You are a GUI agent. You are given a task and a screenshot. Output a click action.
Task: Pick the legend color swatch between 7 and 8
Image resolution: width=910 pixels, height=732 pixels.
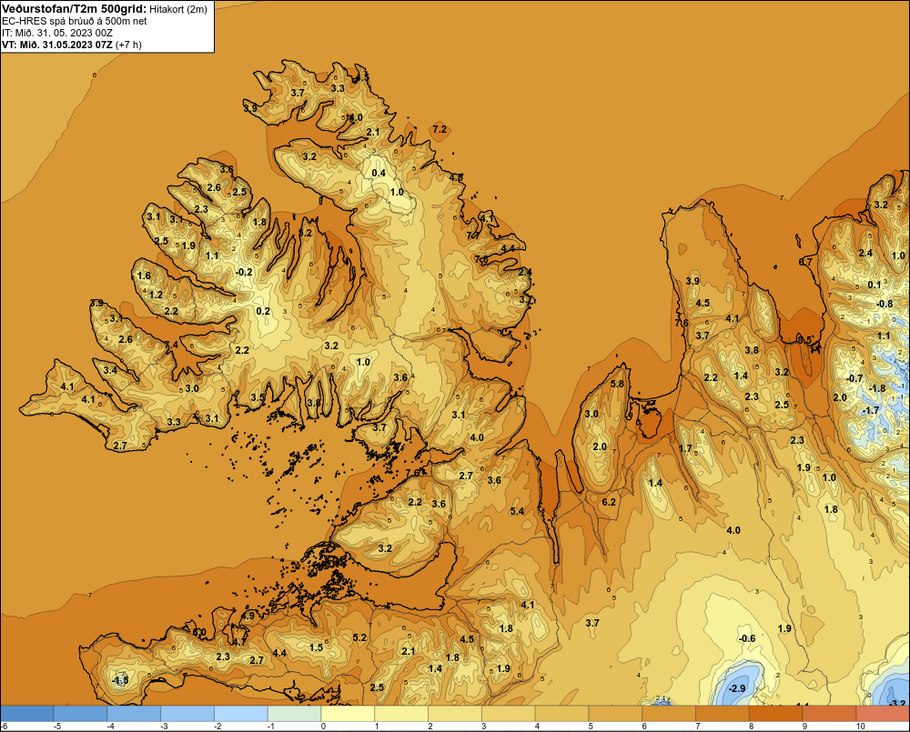(x=722, y=714)
